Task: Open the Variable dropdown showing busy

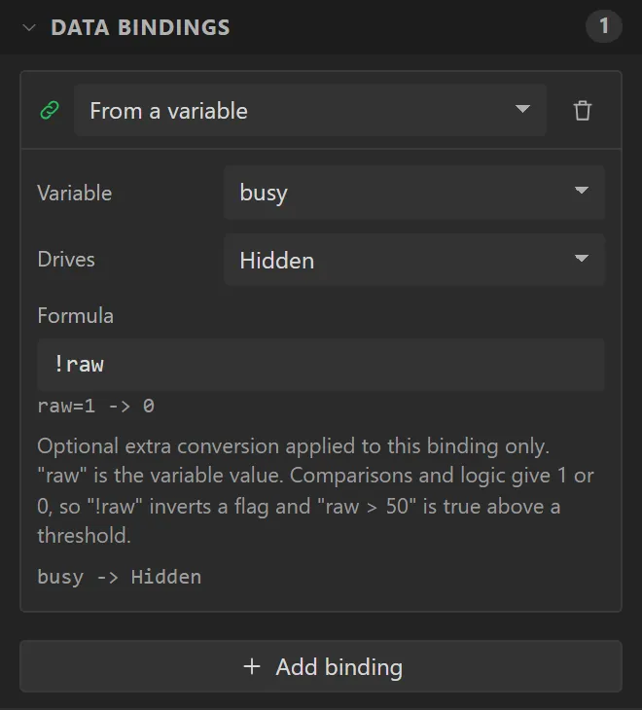Action: coord(413,193)
